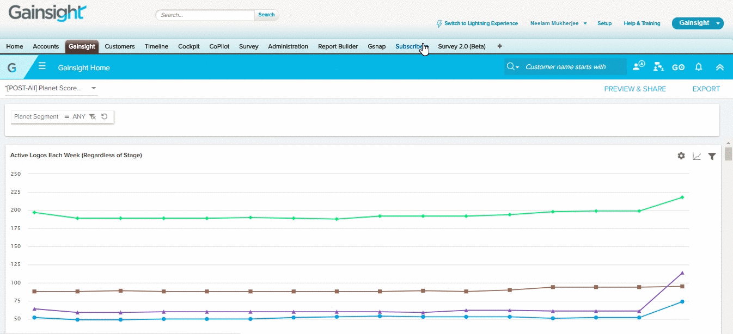Click the last brown square data point
The image size is (733, 334).
(x=682, y=286)
